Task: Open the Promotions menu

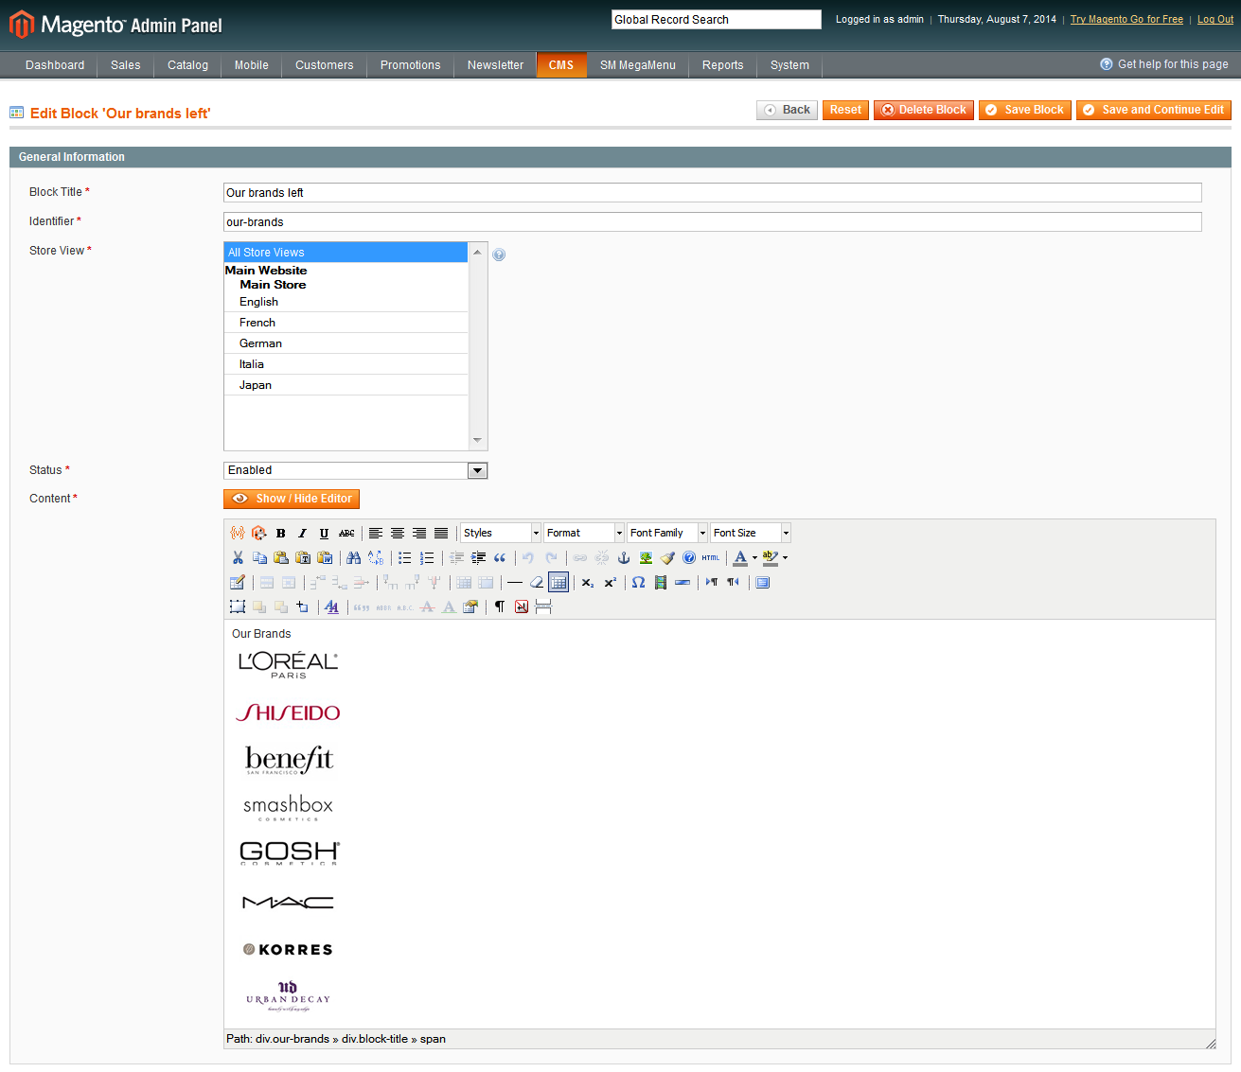Action: (x=410, y=65)
